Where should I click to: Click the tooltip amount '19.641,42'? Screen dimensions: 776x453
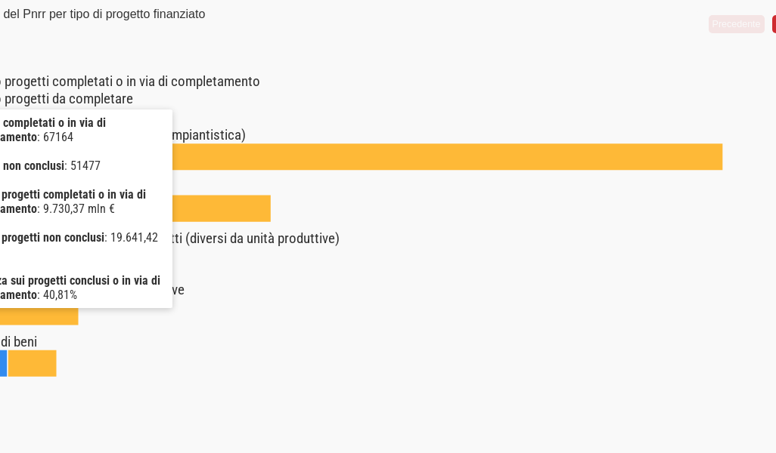click(134, 238)
